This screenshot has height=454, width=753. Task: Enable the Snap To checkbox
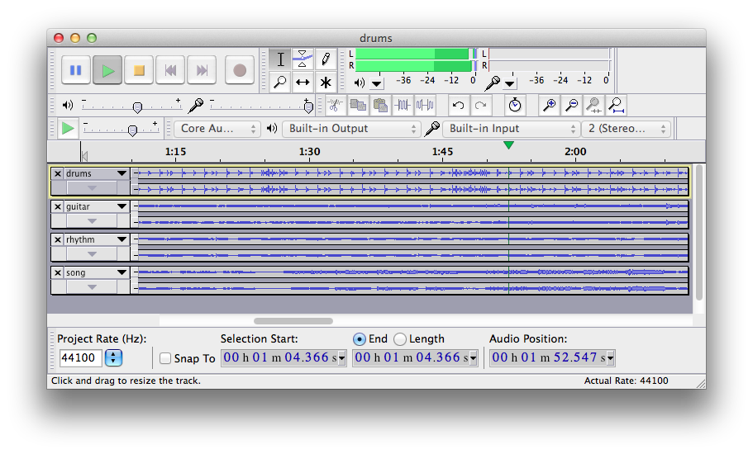[165, 358]
